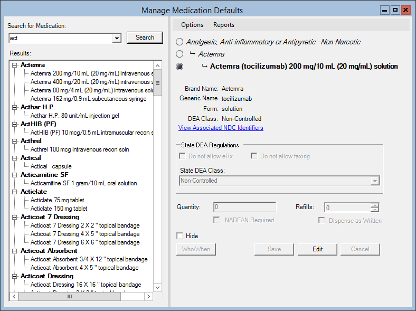416x311 pixels.
Task: Select the Actemra (tocilizumab) 200 mg/10 mL radio button
Action: coord(179,67)
